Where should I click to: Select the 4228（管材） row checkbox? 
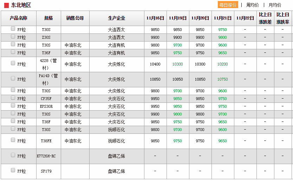coord(13,63)
